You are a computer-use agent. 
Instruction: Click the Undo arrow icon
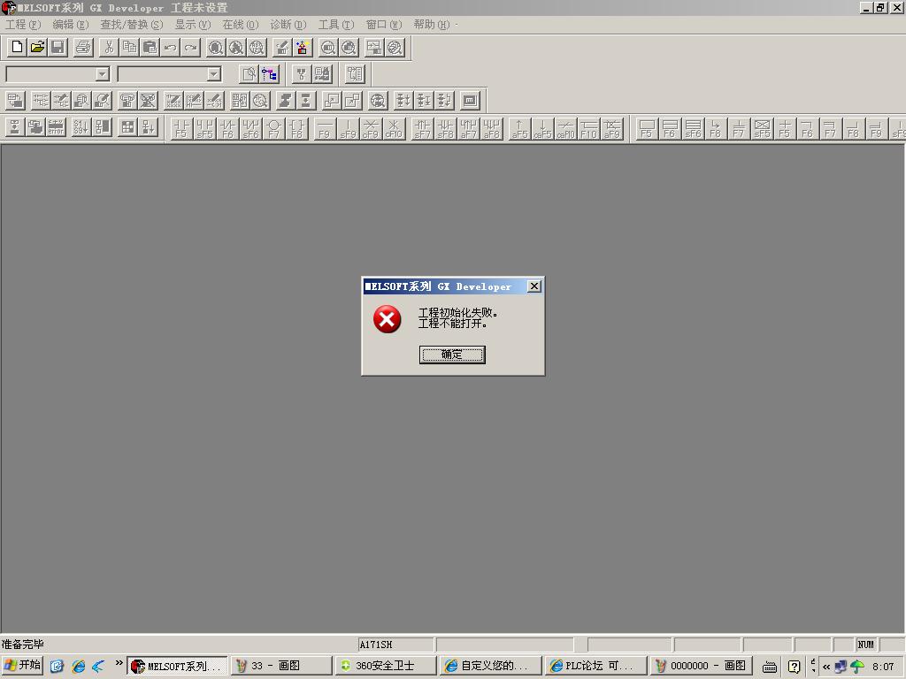pos(170,48)
